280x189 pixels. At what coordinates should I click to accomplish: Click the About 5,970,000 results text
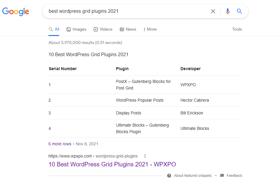85,43
